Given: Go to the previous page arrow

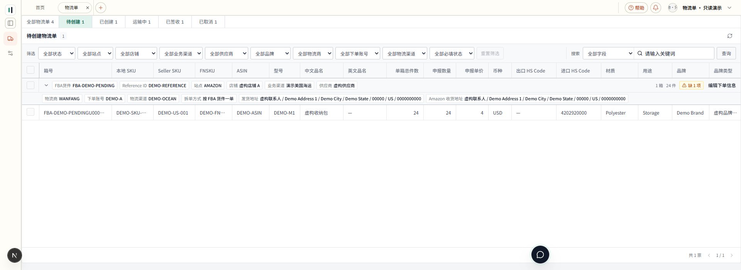Looking at the screenshot, I should [709, 255].
